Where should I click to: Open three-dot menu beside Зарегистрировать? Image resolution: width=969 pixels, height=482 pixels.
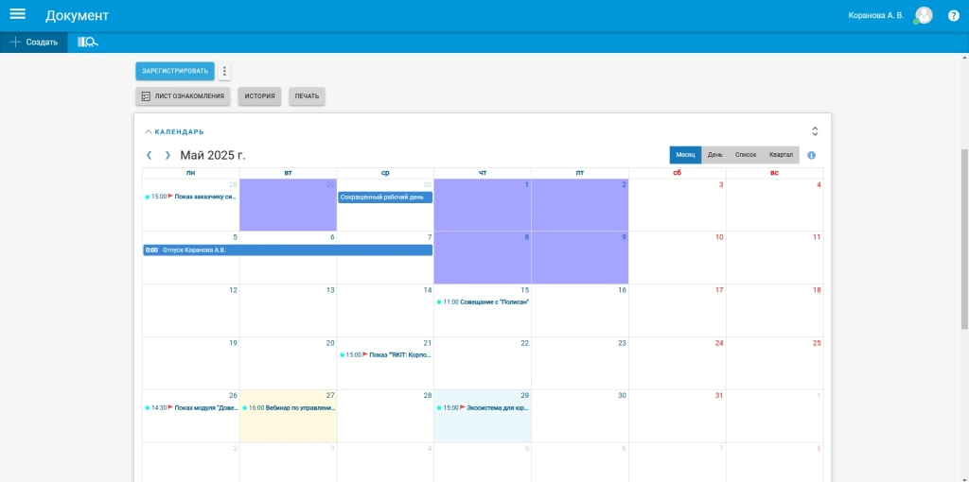[x=224, y=71]
